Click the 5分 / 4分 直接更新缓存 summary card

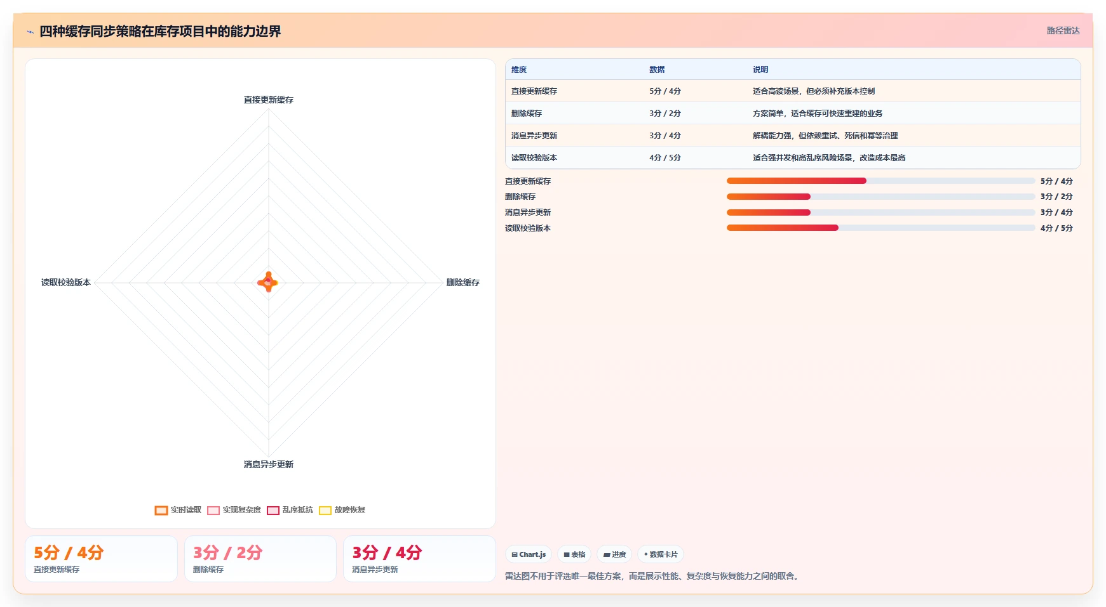point(101,559)
